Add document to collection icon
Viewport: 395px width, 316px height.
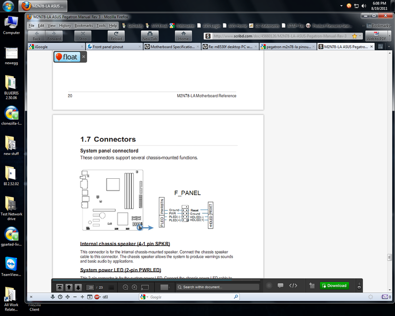click(312, 285)
